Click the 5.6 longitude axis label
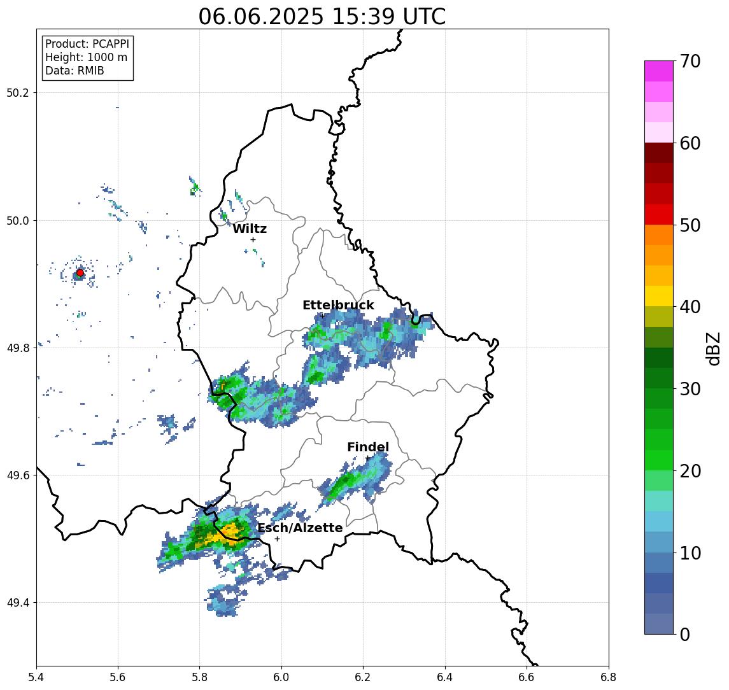 coord(118,677)
